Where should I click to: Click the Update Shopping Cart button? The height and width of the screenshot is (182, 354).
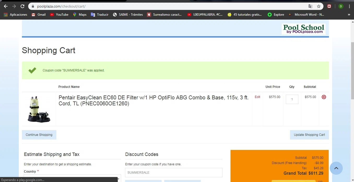click(309, 135)
